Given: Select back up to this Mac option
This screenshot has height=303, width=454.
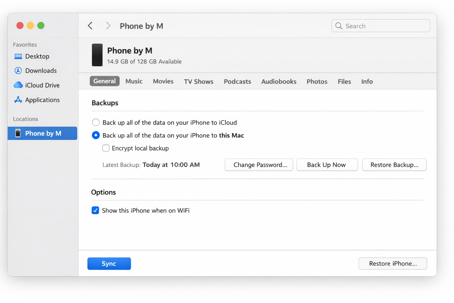Looking at the screenshot, I should [96, 135].
